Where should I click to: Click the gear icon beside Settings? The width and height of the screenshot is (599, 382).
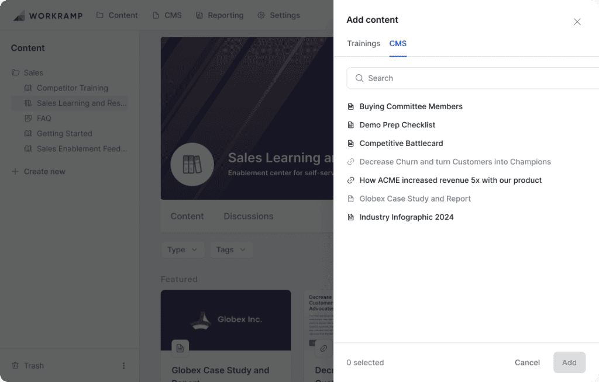[261, 15]
